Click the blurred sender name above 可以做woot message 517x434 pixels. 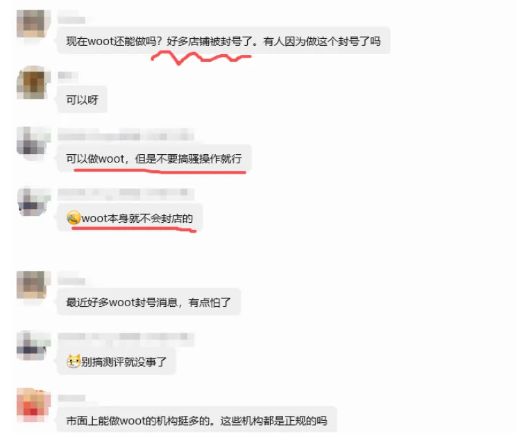click(x=126, y=135)
